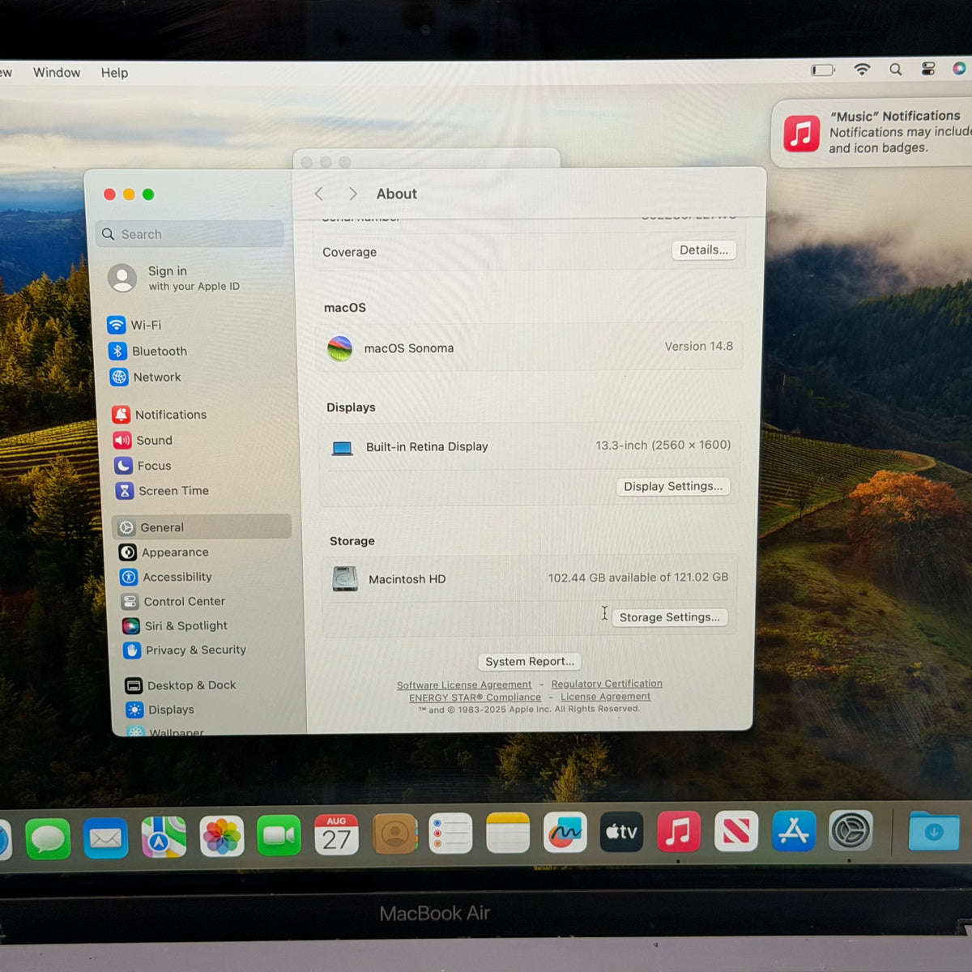Go back with the left chevron
Screen dimensions: 972x972
pyautogui.click(x=319, y=194)
